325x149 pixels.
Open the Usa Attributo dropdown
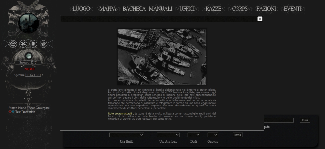[168, 135]
